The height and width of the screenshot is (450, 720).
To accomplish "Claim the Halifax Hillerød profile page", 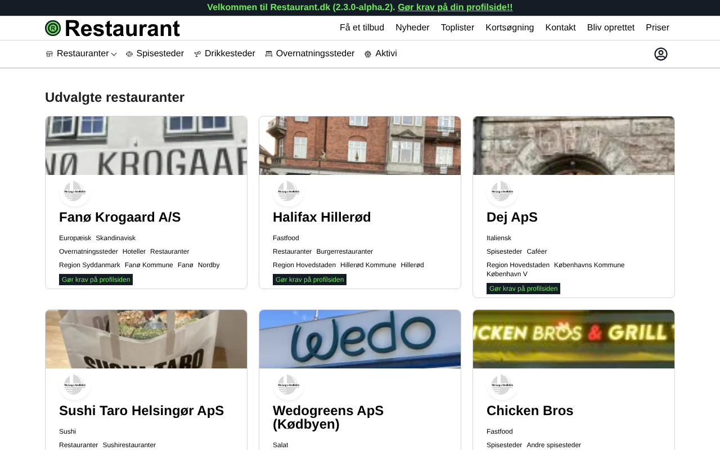I will tap(309, 280).
